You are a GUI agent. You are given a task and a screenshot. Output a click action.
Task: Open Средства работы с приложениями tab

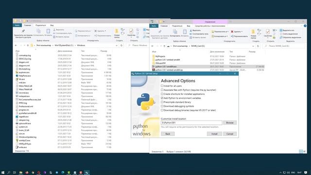tap(210, 26)
